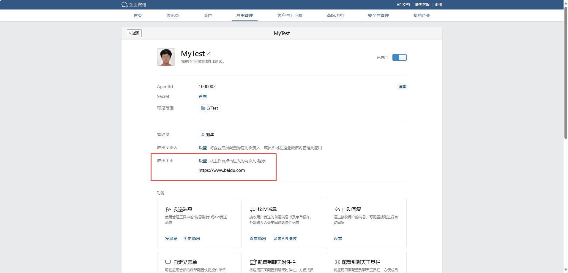Click the 配置到聊天工具栏 icon

pyautogui.click(x=337, y=262)
